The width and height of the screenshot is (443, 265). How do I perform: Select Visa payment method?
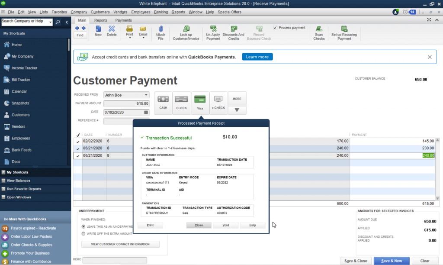[x=200, y=103]
